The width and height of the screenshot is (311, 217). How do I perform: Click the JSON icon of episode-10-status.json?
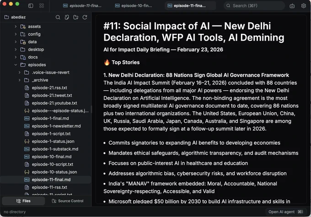(27, 172)
